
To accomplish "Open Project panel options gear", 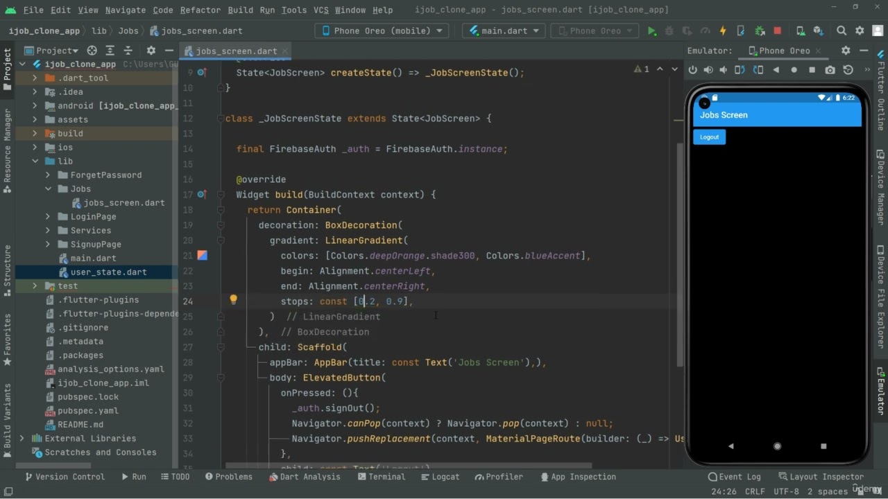I will tap(151, 51).
